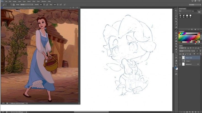Screen dimensions: 202x113
Task: Toggle tablet pressure for opacity icon
Action: pos(47,5)
